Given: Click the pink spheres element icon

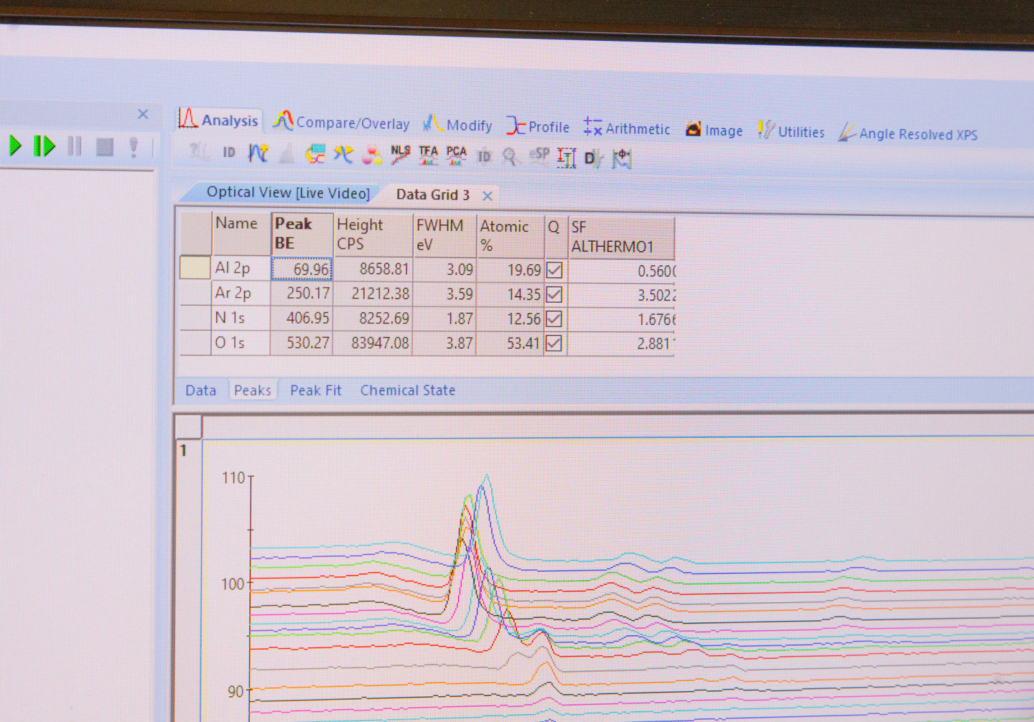Looking at the screenshot, I should (372, 154).
